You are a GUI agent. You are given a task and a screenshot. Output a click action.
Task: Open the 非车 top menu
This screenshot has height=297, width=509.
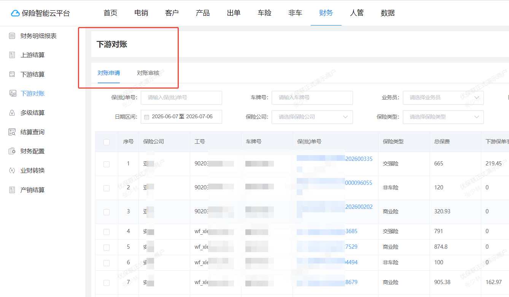295,13
